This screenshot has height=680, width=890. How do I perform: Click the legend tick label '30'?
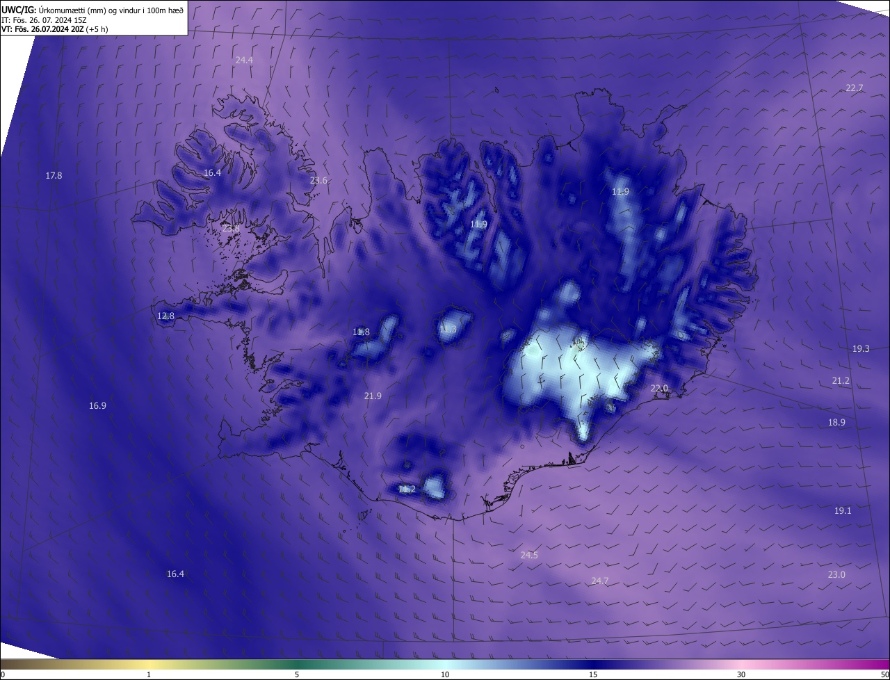(741, 674)
